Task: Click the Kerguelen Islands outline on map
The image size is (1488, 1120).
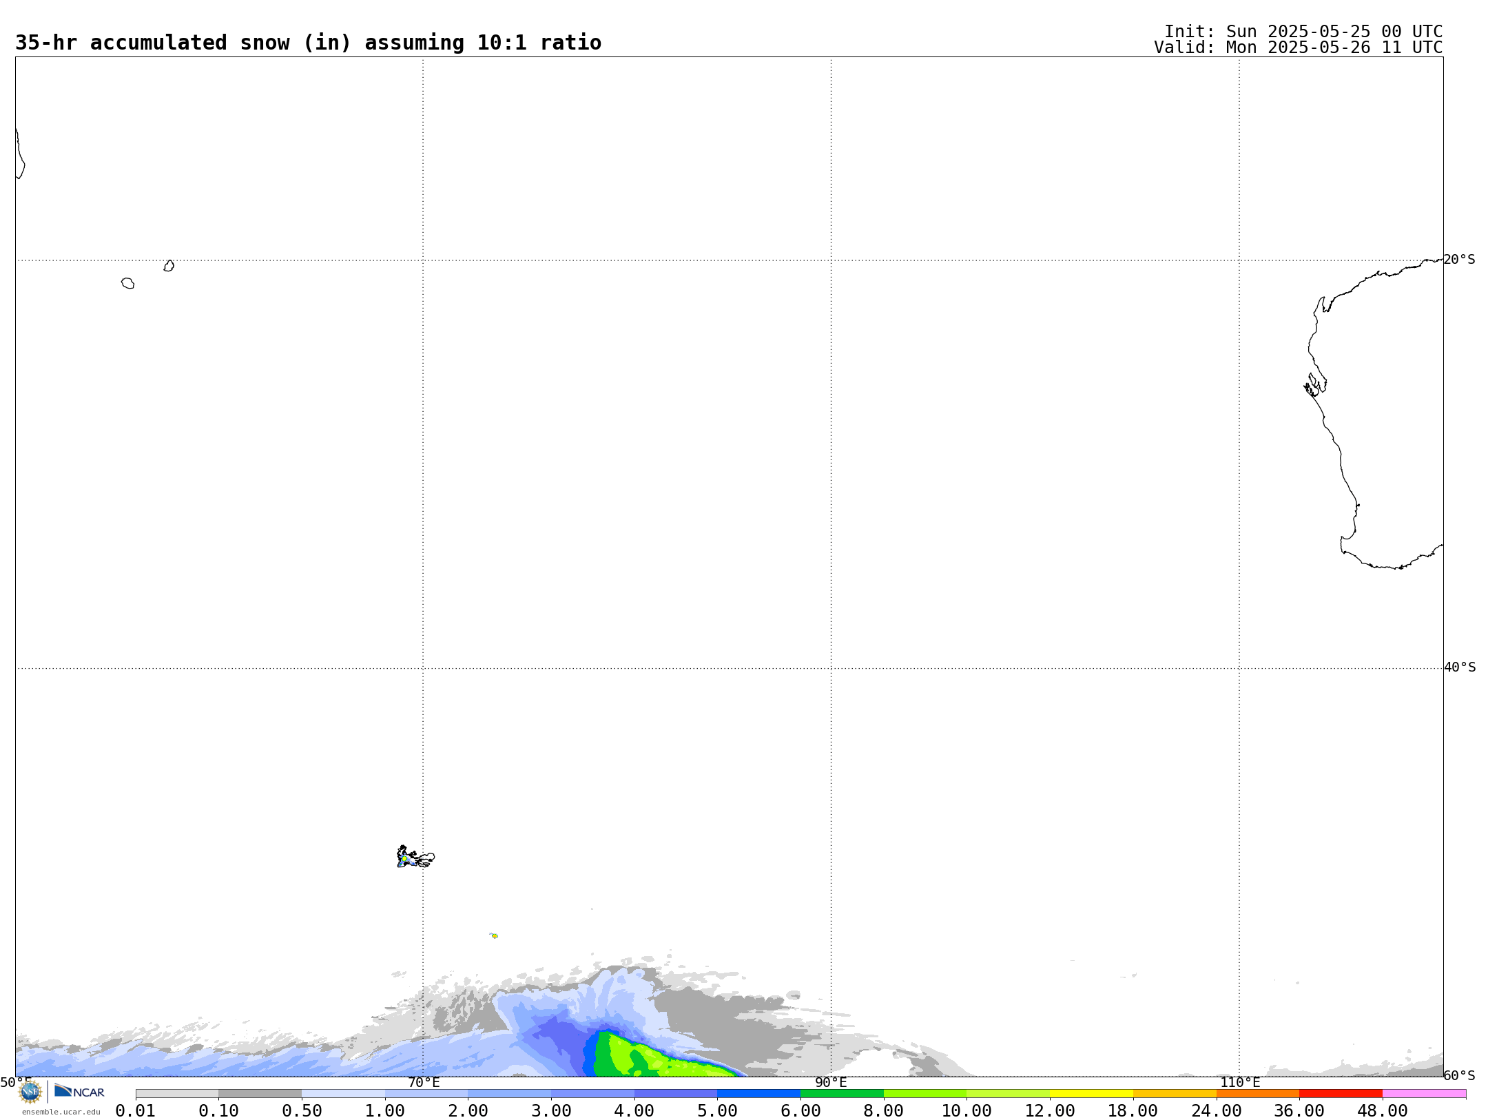Action: (415, 858)
